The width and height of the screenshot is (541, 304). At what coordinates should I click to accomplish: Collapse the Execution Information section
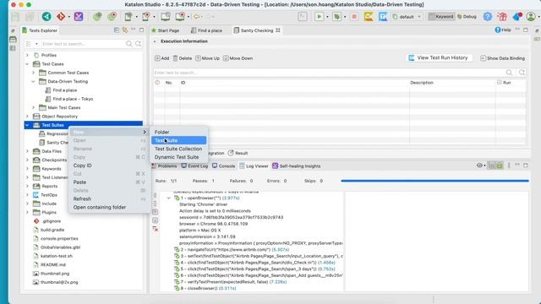point(155,41)
